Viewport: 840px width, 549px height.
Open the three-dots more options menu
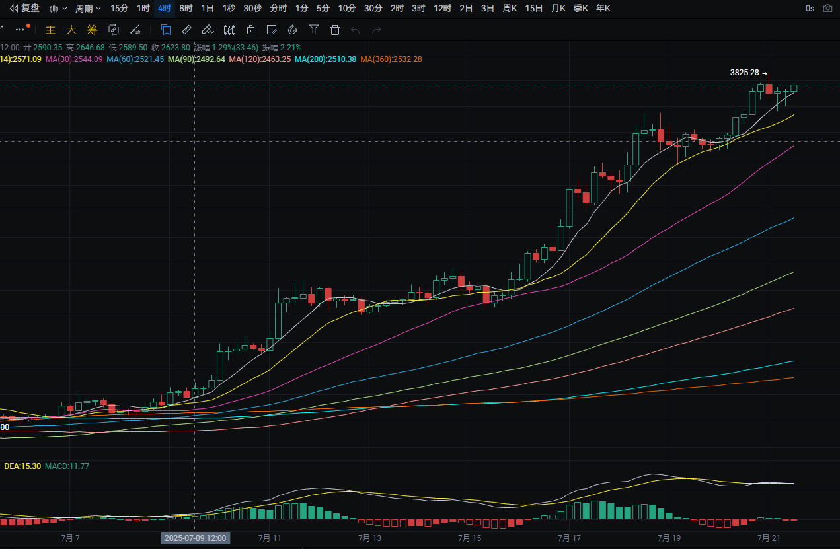coord(20,30)
